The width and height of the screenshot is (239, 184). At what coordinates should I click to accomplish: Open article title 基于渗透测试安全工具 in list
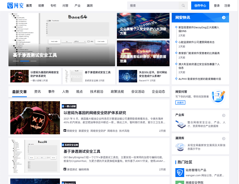82,151
